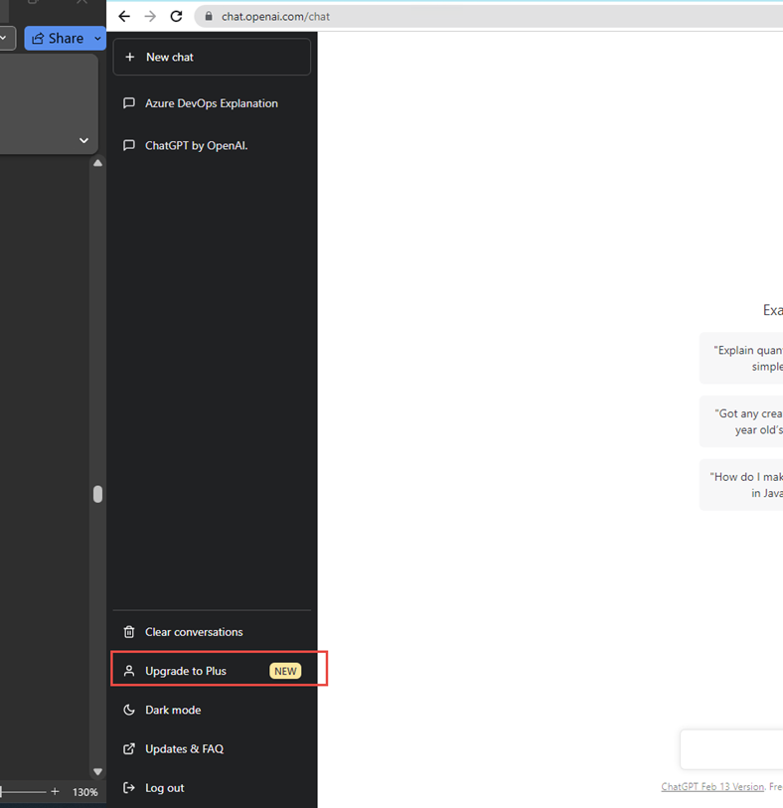
Task: Click the plus icon in New chat
Action: 130,58
